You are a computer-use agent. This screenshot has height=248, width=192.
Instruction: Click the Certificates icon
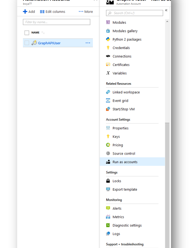(108, 65)
